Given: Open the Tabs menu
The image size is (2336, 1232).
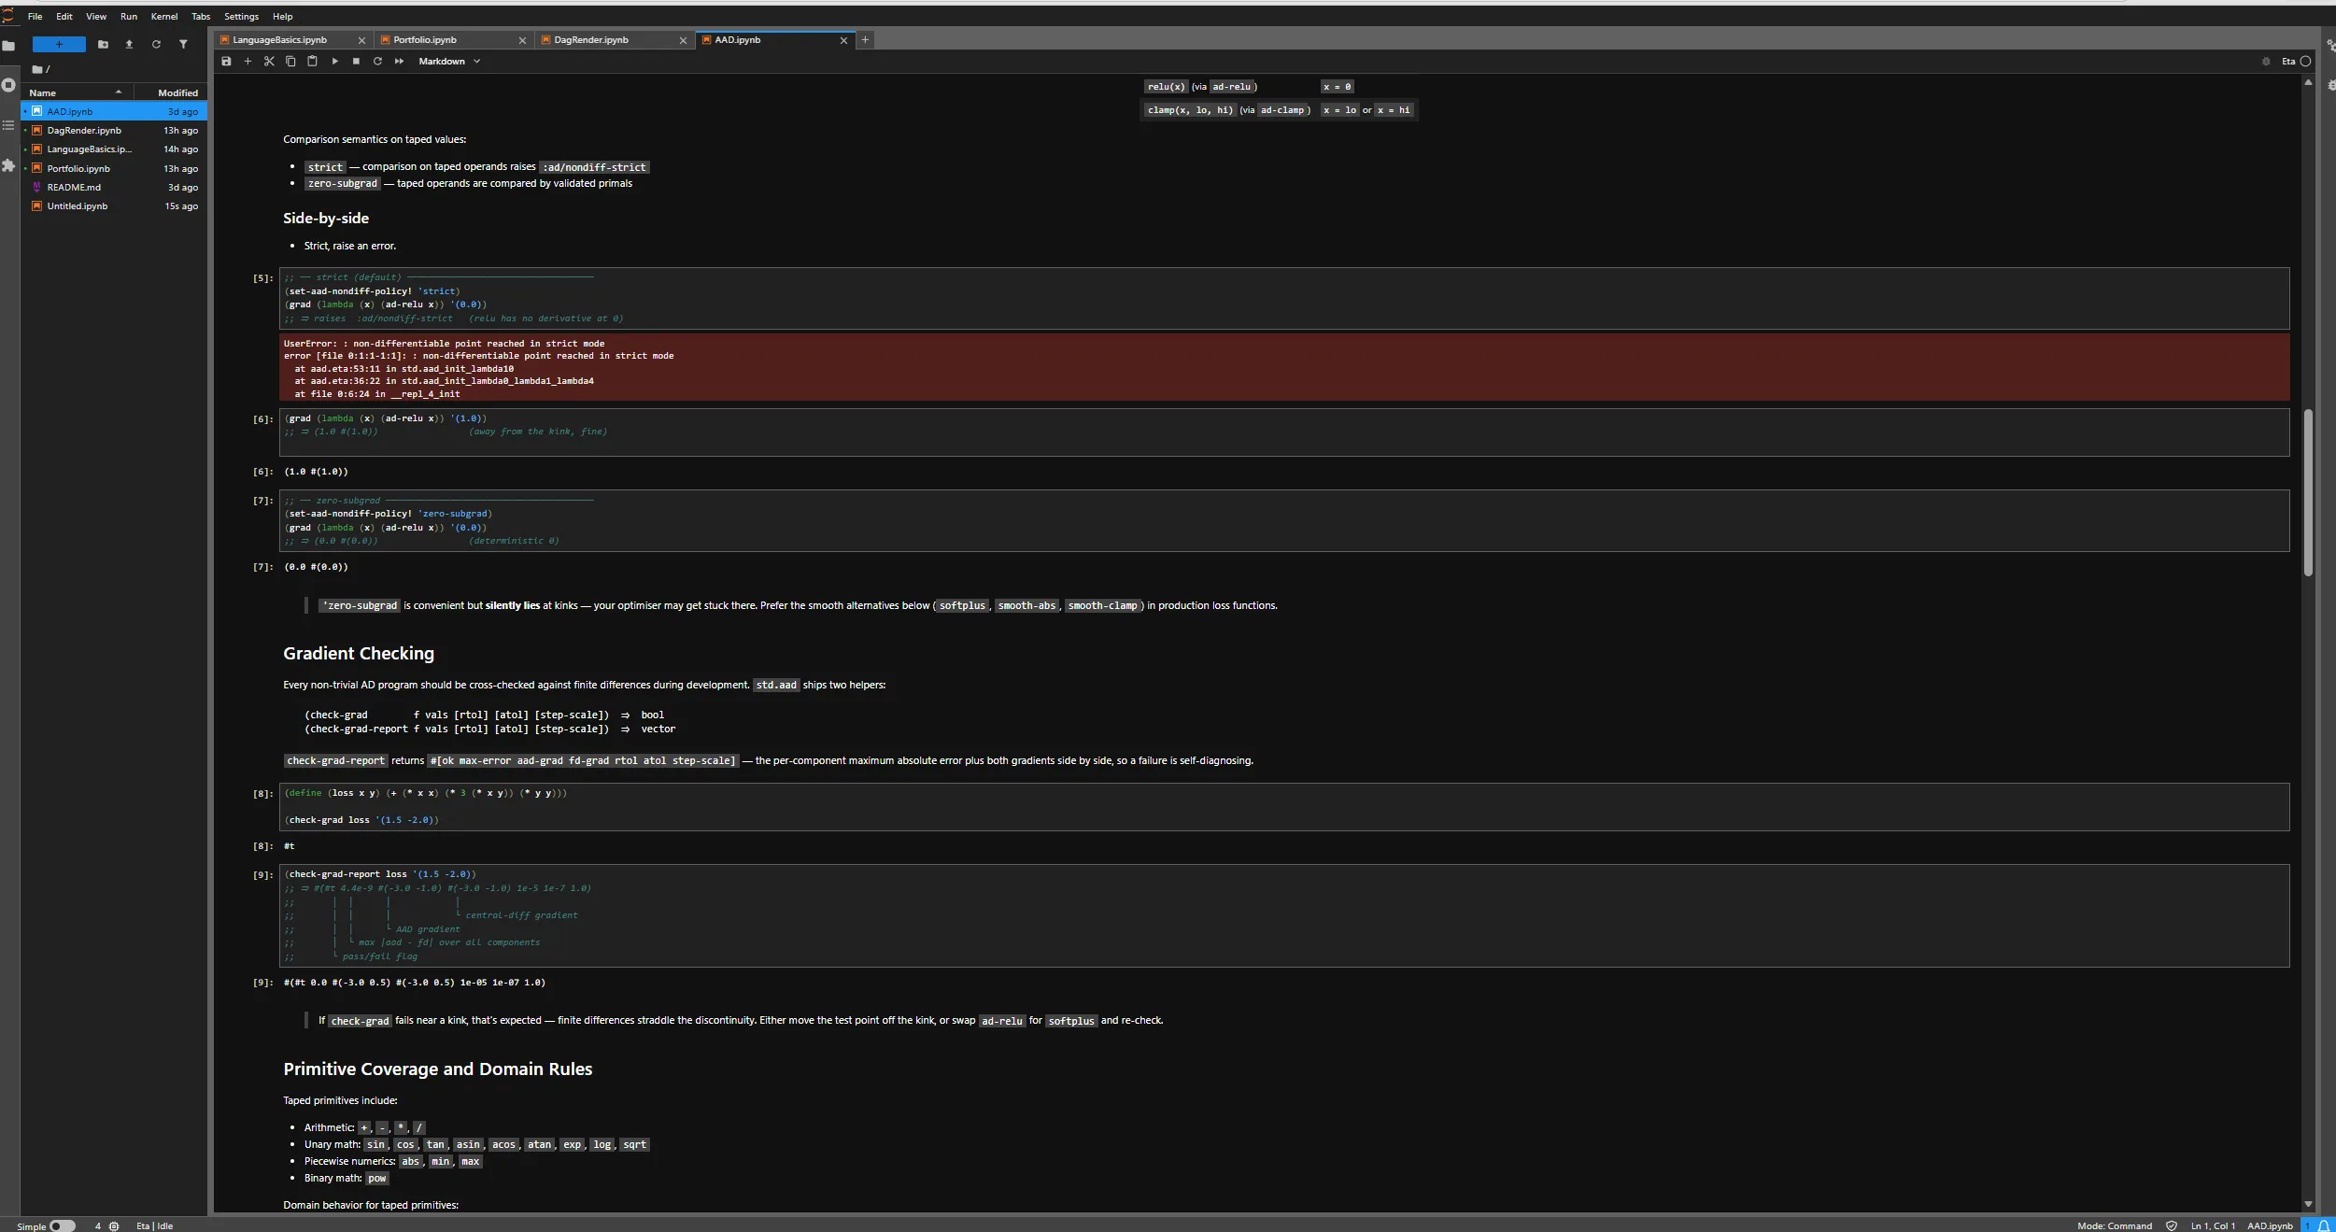Looking at the screenshot, I should click(201, 16).
